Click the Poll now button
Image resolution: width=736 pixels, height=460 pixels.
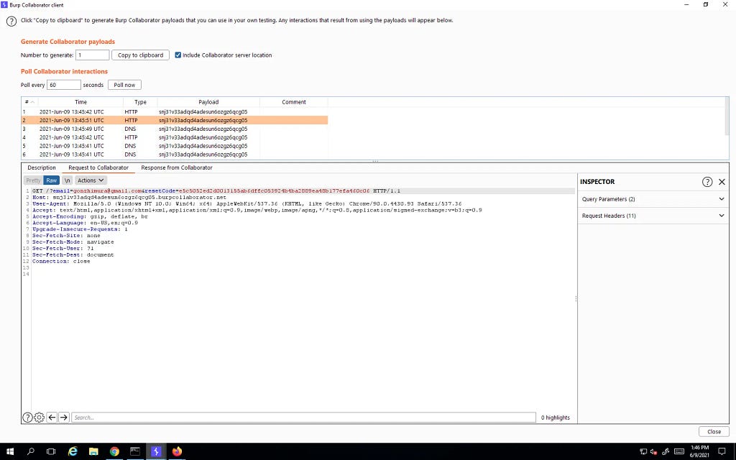point(124,85)
